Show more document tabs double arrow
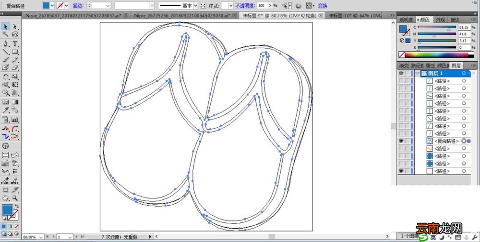480x242 pixels. point(392,15)
